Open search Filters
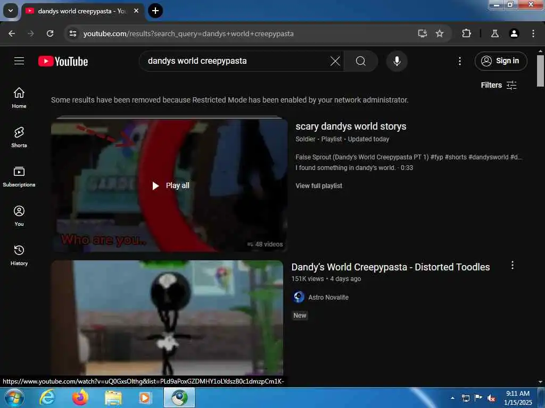 pyautogui.click(x=499, y=85)
